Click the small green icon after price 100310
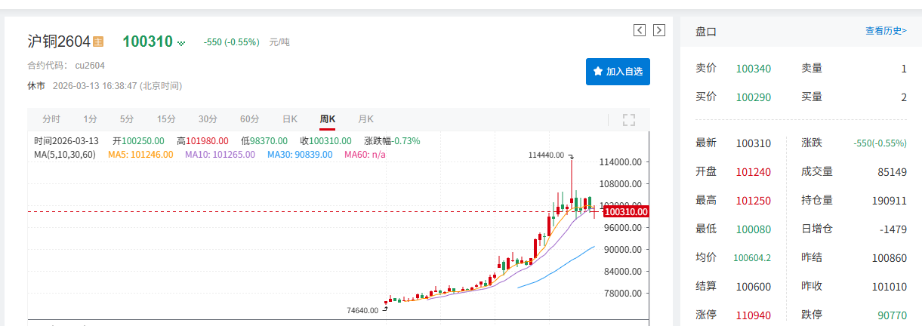922x326 pixels. (x=181, y=44)
